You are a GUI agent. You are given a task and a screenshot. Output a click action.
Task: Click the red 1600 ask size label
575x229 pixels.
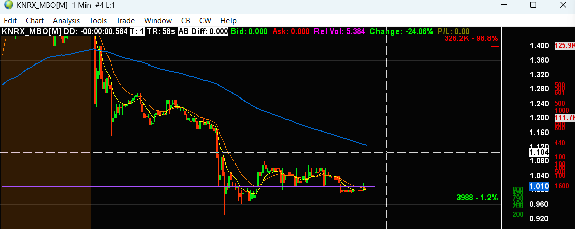tap(562, 186)
